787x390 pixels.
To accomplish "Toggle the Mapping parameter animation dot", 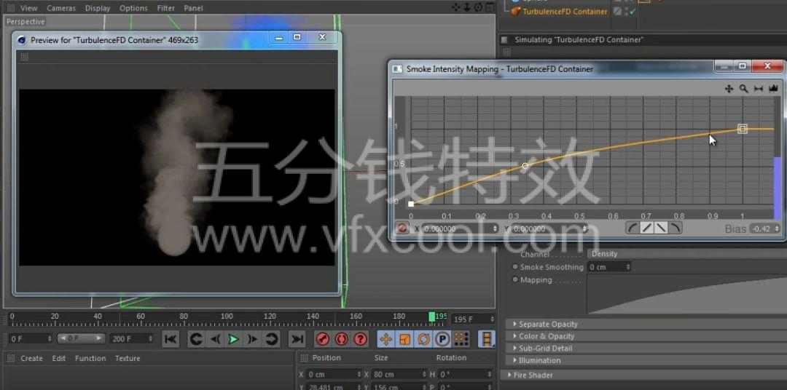I will pos(515,280).
